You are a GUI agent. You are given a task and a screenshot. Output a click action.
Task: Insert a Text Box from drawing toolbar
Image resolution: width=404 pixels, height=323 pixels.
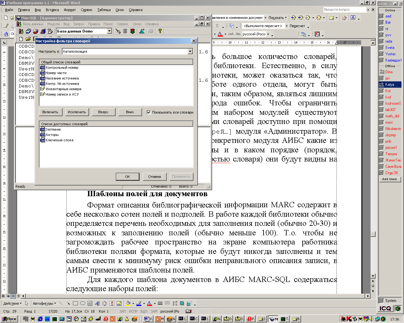[x=90, y=303]
